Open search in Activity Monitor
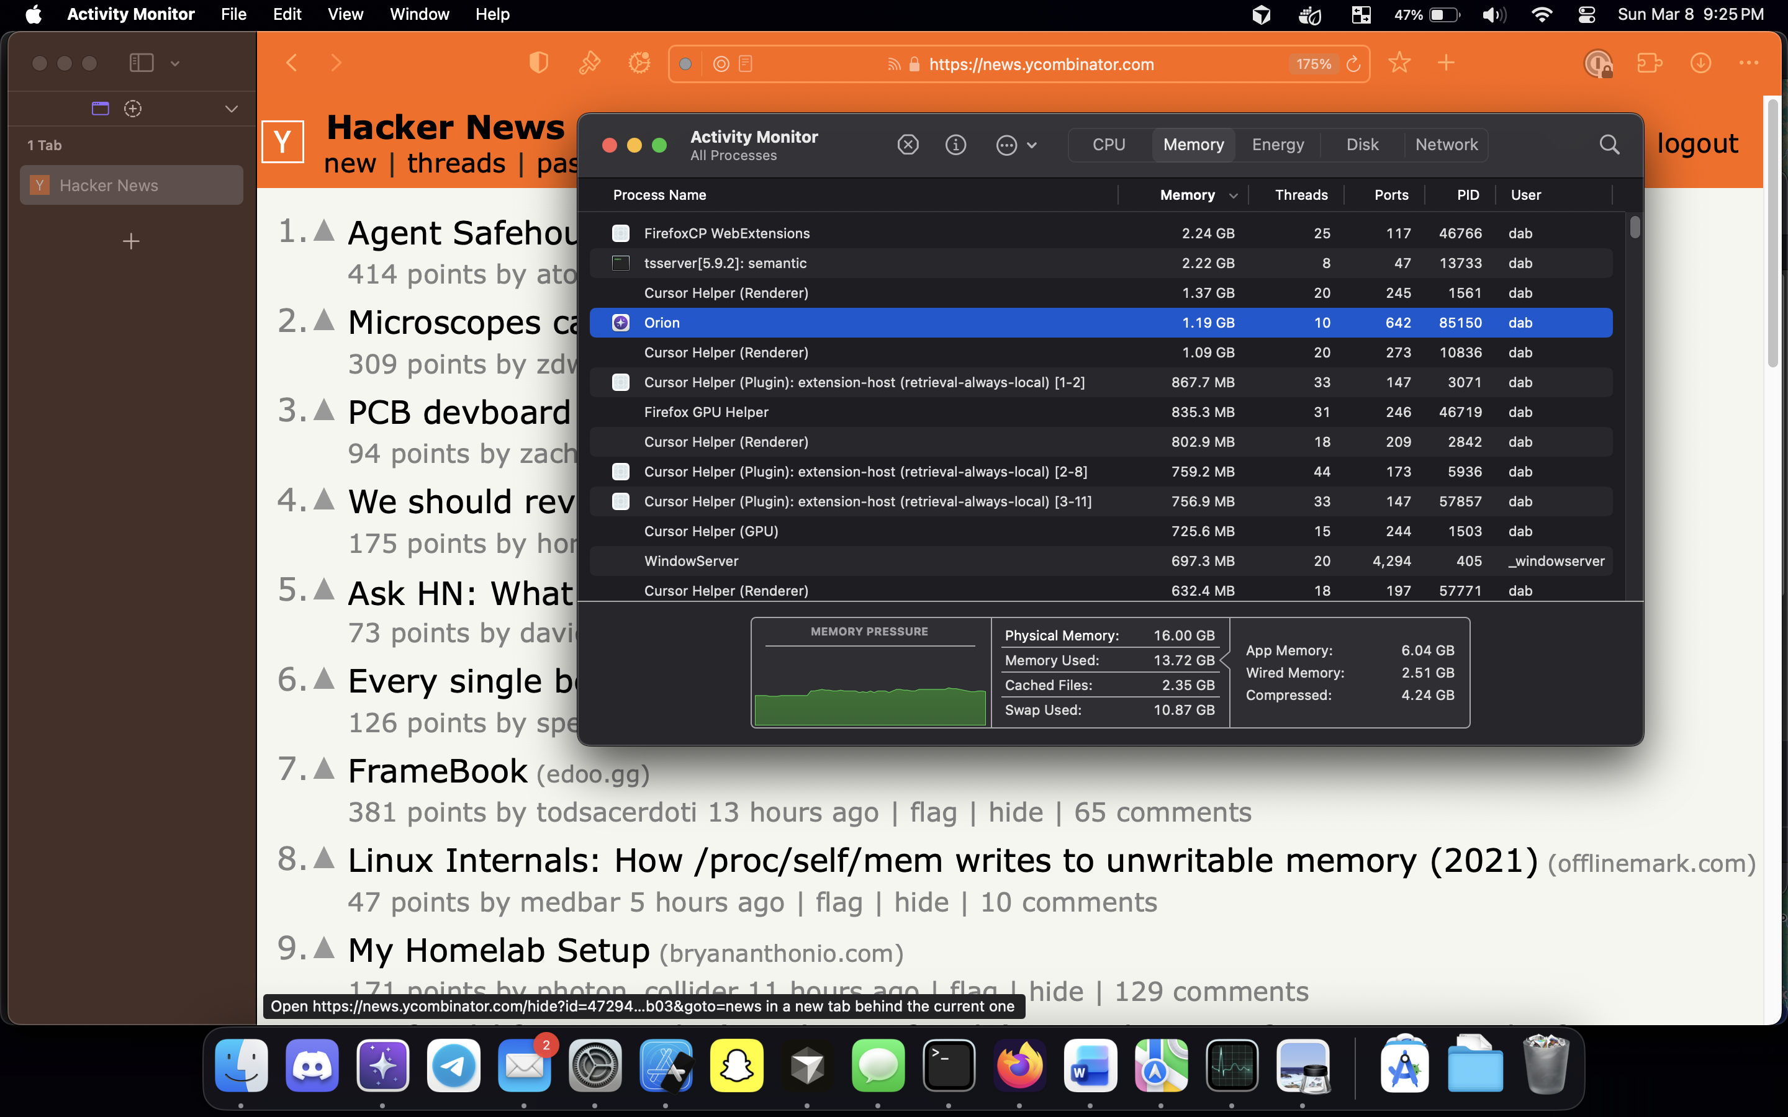 point(1609,145)
